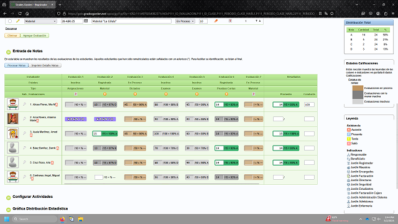
Task: Click Conducta field showing 100 for Alicea Flores
Action: (x=309, y=105)
